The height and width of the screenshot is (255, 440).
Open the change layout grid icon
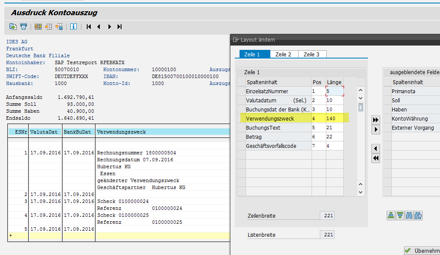[x=38, y=26]
